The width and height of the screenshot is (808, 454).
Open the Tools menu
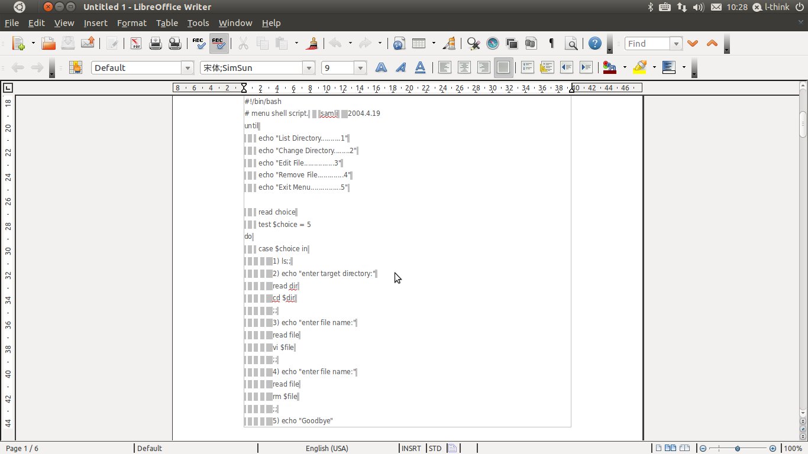(x=198, y=22)
